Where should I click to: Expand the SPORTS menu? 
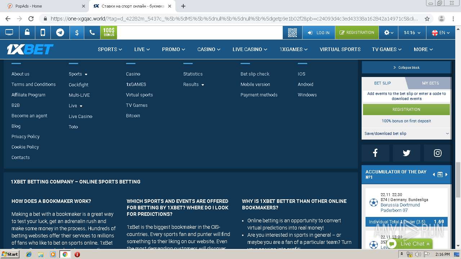(x=110, y=49)
